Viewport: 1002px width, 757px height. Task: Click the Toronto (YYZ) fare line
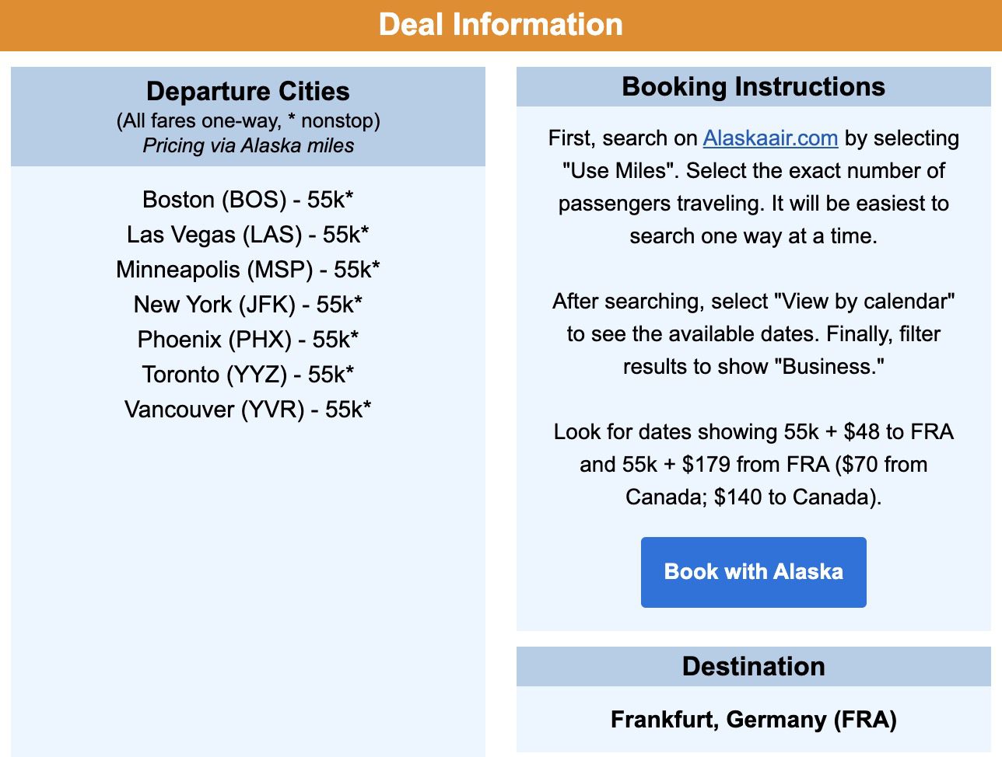[247, 375]
